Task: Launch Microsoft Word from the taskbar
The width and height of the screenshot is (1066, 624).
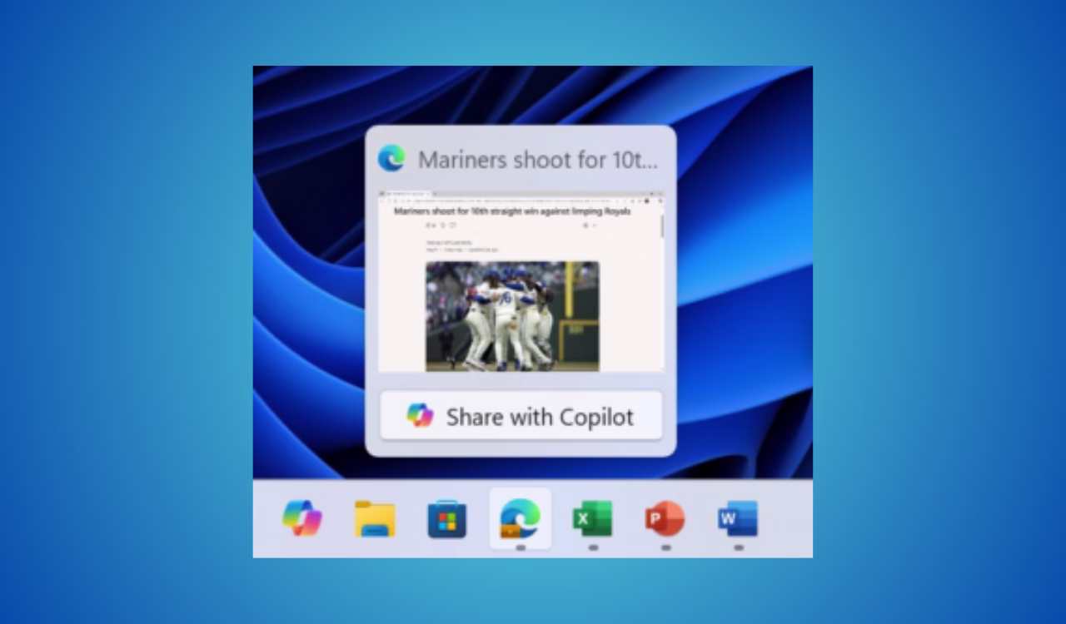Action: click(738, 519)
